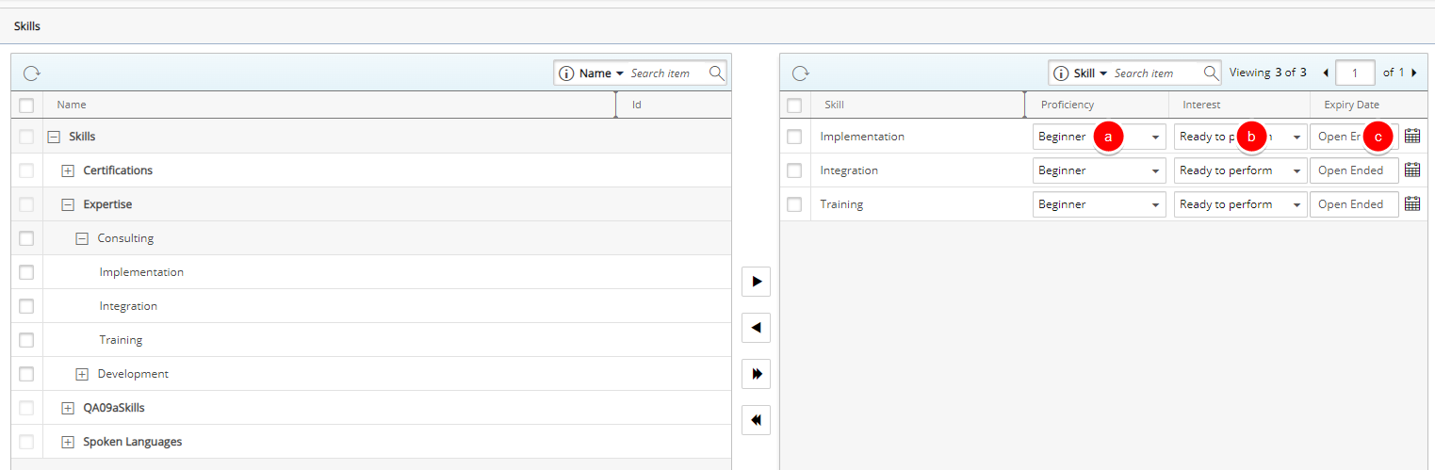The width and height of the screenshot is (1435, 470).
Task: Click double left arrow to remove all
Action: tap(756, 420)
